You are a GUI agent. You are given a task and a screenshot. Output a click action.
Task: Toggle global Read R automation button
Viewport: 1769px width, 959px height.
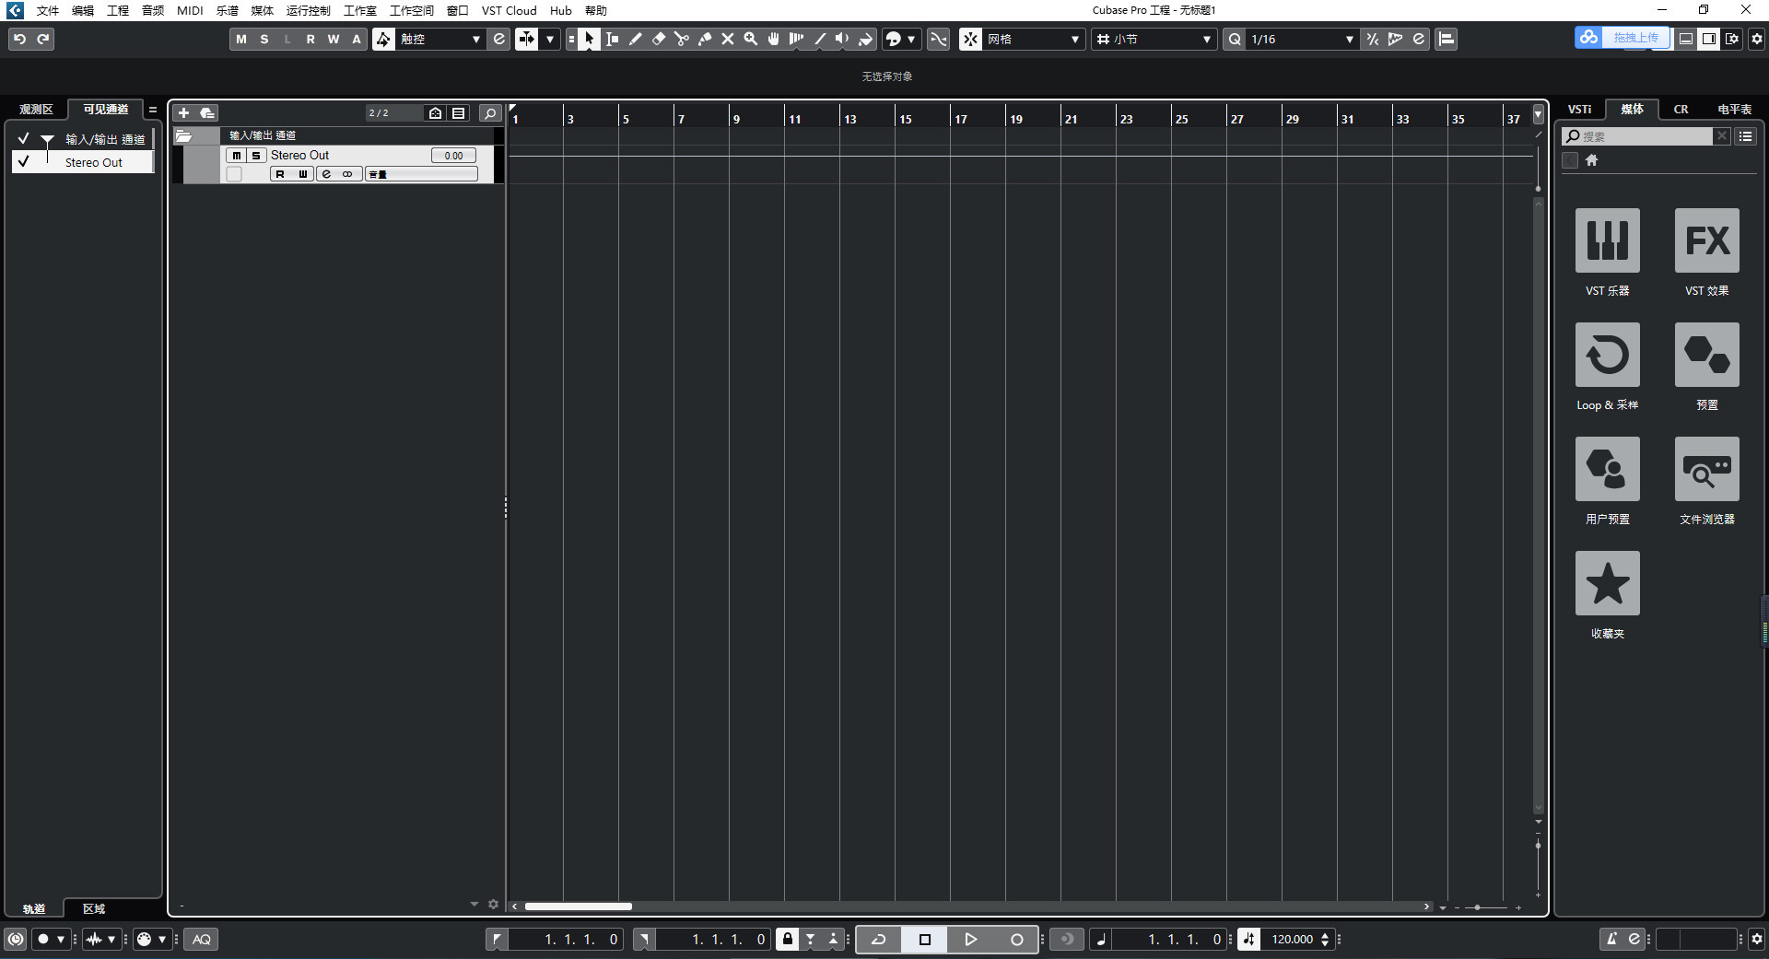point(310,39)
